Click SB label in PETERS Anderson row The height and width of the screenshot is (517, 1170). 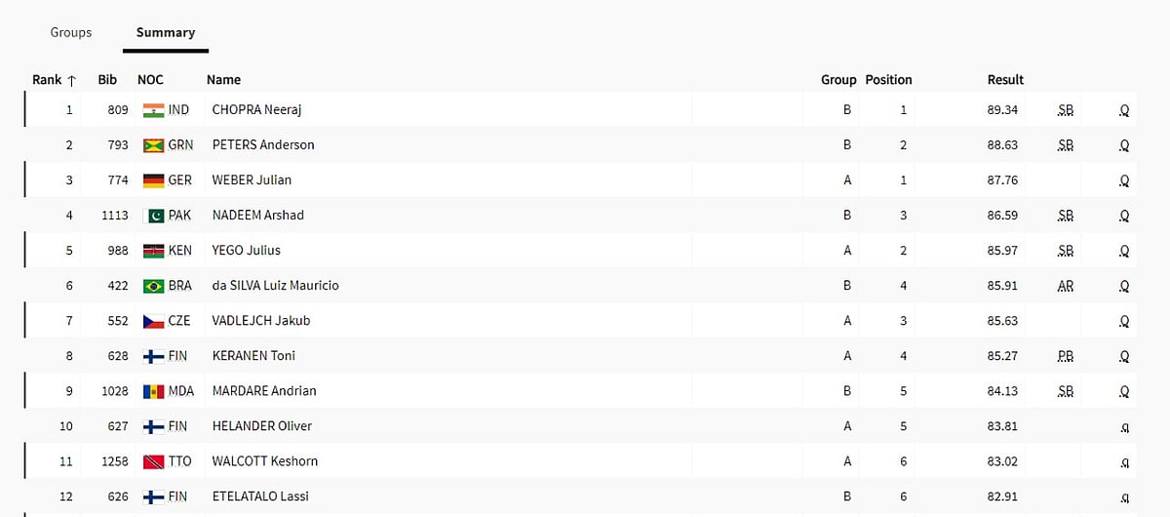pyautogui.click(x=1066, y=145)
